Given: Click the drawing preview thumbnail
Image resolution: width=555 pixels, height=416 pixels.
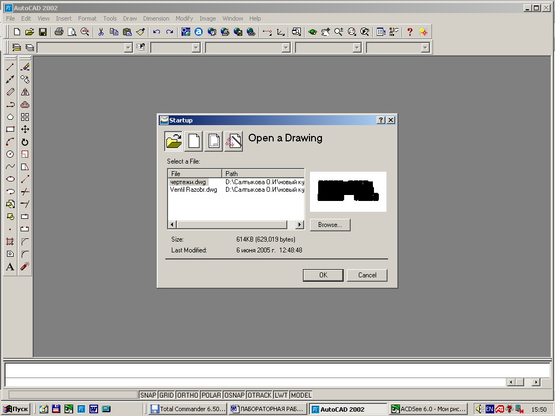Looking at the screenshot, I should [349, 192].
